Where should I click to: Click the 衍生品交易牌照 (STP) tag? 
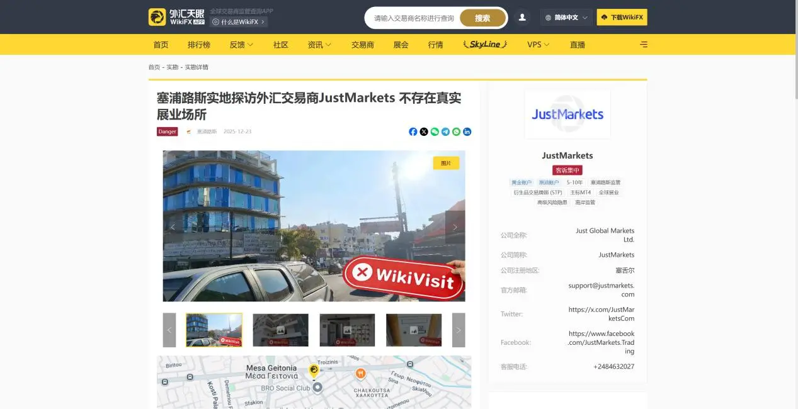[x=538, y=193]
